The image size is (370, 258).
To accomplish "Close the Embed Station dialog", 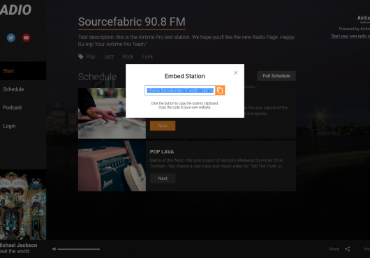I will pyautogui.click(x=235, y=73).
